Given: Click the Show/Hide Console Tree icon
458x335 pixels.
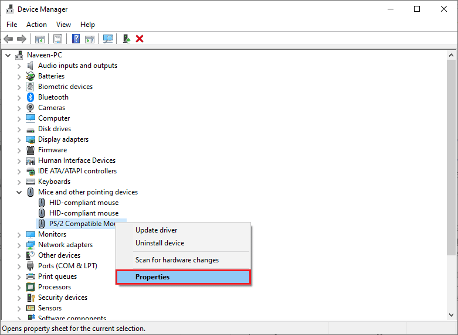Looking at the screenshot, I should pos(40,39).
